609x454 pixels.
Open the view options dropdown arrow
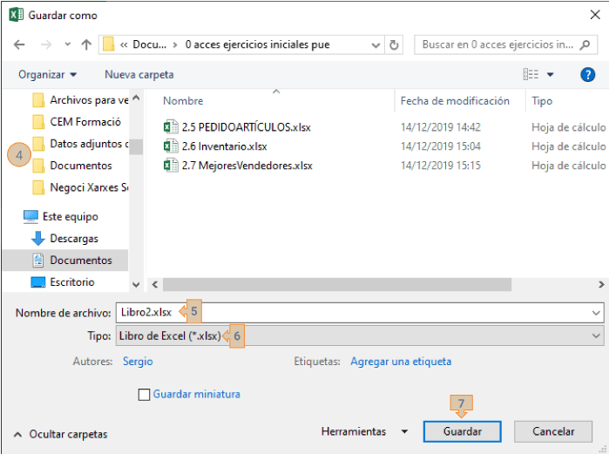point(550,75)
